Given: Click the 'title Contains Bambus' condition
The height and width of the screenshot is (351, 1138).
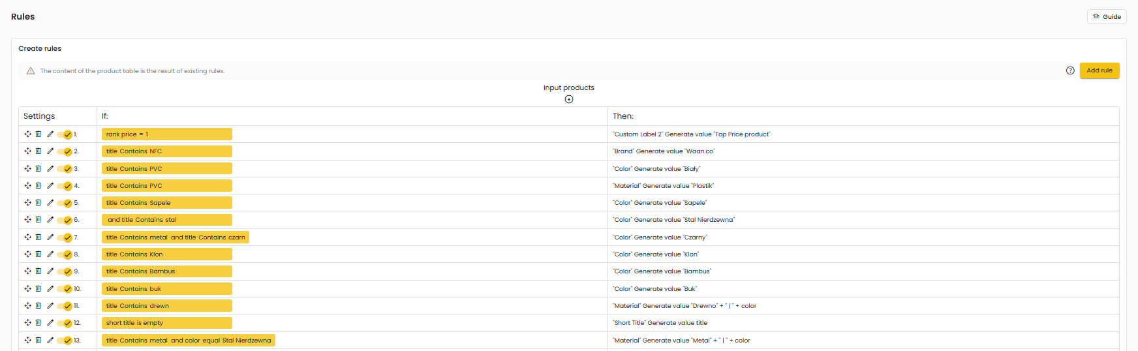Looking at the screenshot, I should (166, 271).
